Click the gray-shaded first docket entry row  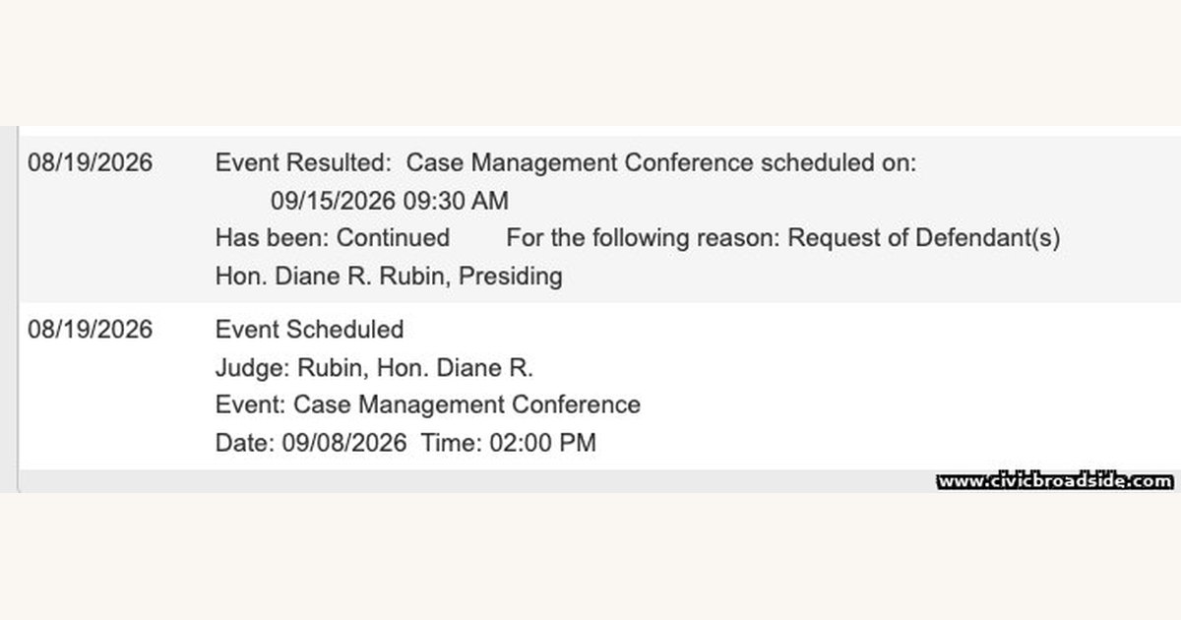tap(599, 218)
